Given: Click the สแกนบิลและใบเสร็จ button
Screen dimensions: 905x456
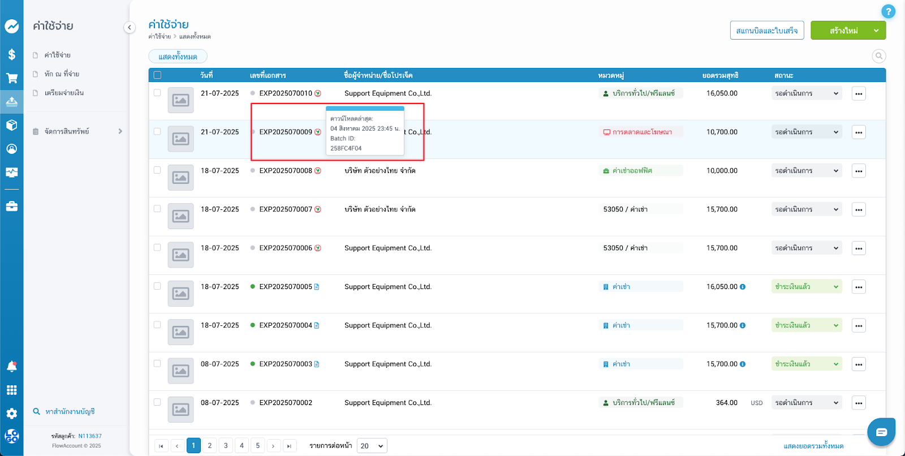Looking at the screenshot, I should pyautogui.click(x=766, y=31).
